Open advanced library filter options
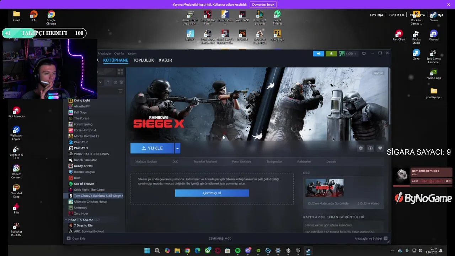This screenshot has width=455, height=256. pyautogui.click(x=120, y=91)
